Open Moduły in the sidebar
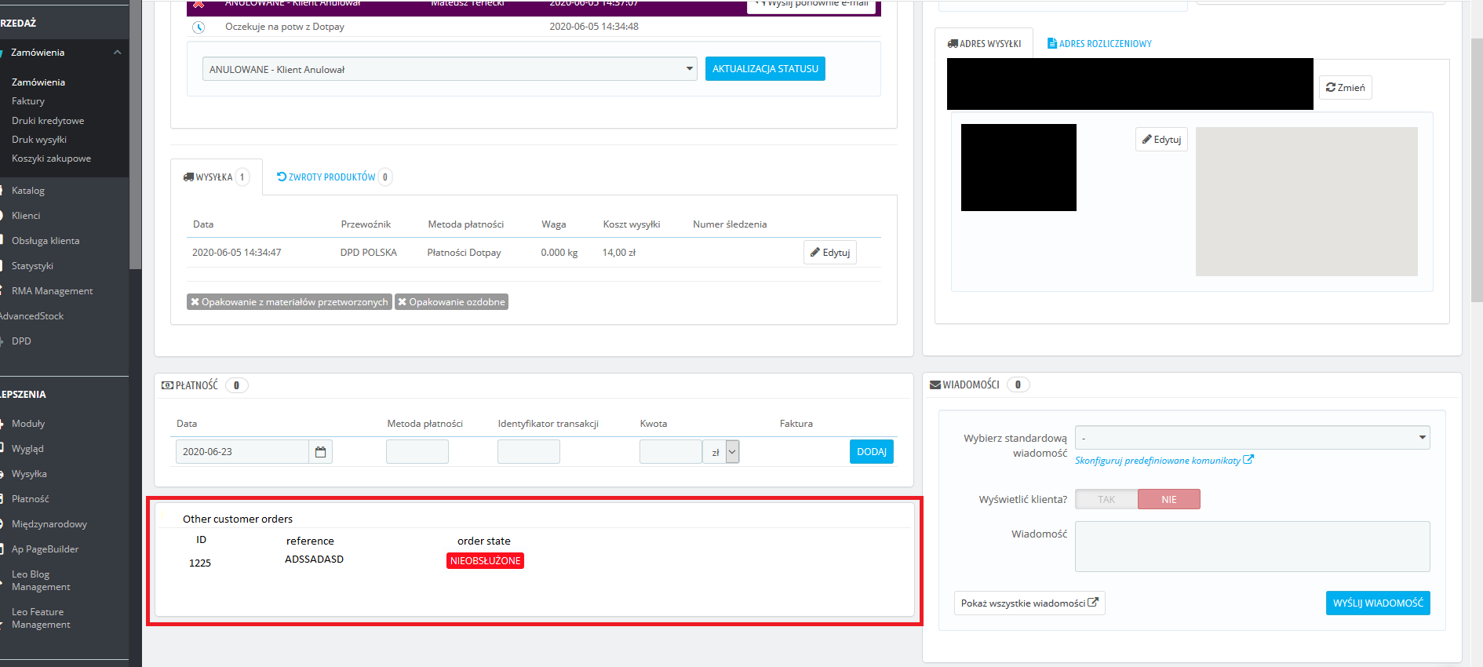Screen dimensions: 1483x667 pos(28,424)
